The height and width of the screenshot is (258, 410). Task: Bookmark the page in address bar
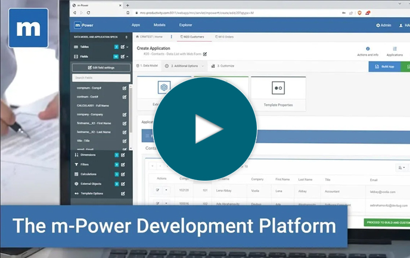click(x=128, y=13)
